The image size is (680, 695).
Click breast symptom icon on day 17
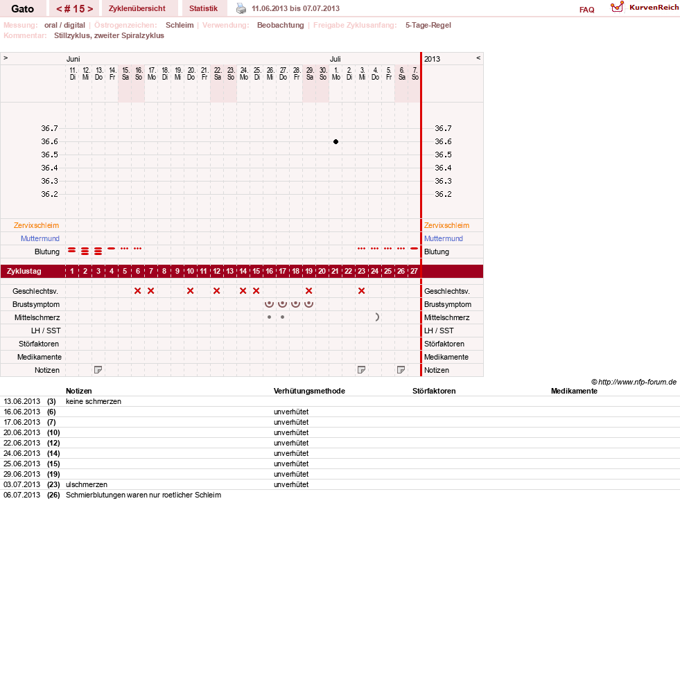click(x=282, y=303)
